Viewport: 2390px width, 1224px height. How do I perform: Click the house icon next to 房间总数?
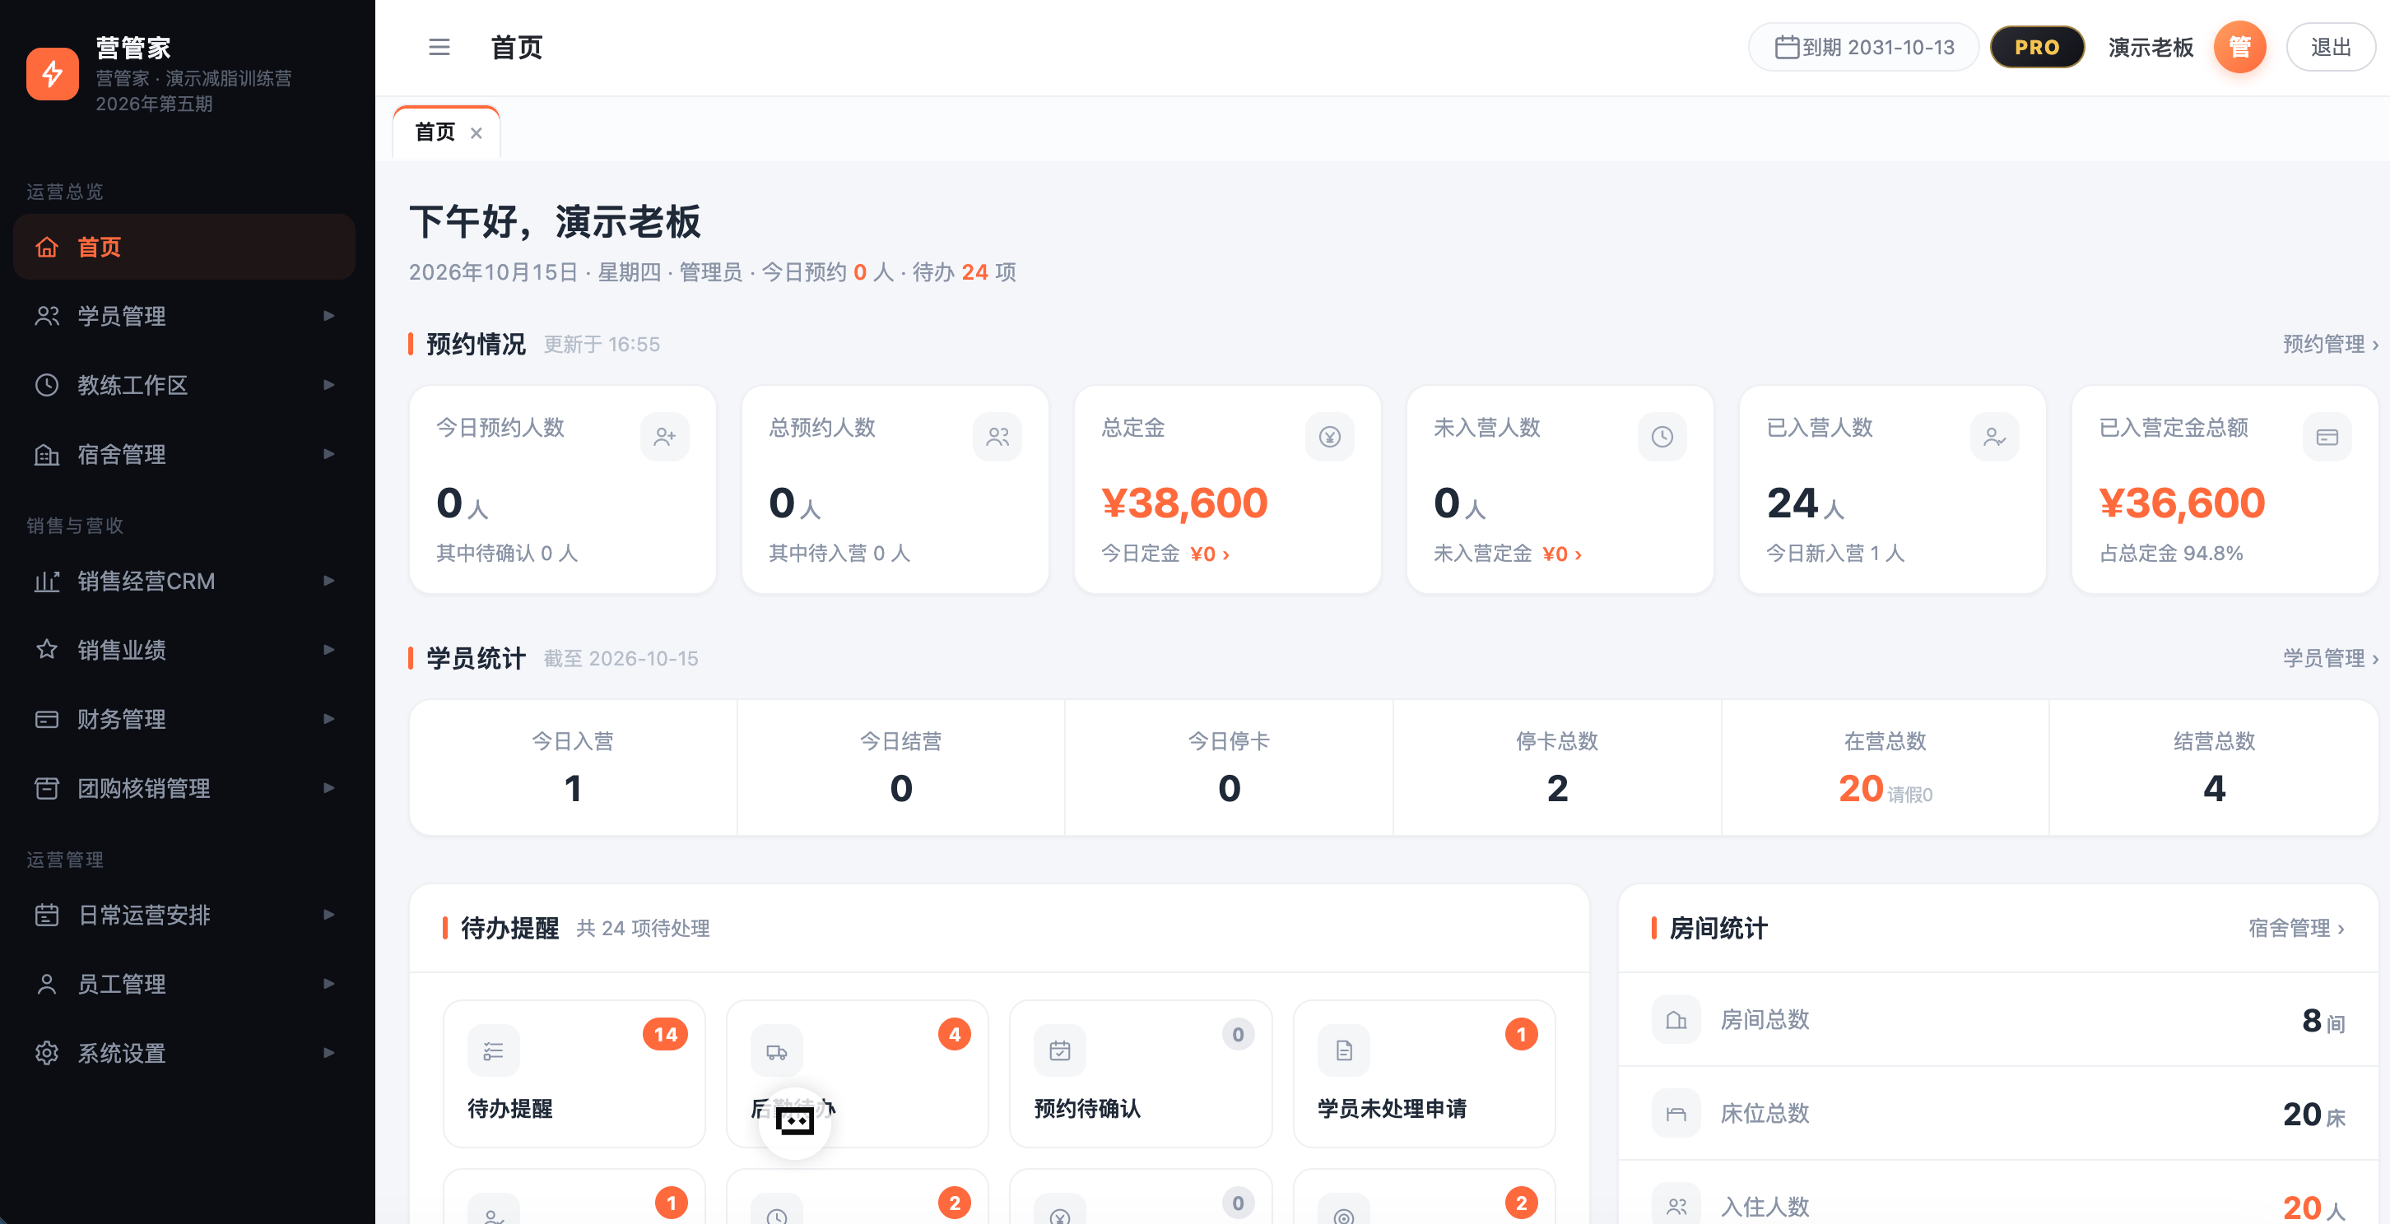(1676, 1020)
